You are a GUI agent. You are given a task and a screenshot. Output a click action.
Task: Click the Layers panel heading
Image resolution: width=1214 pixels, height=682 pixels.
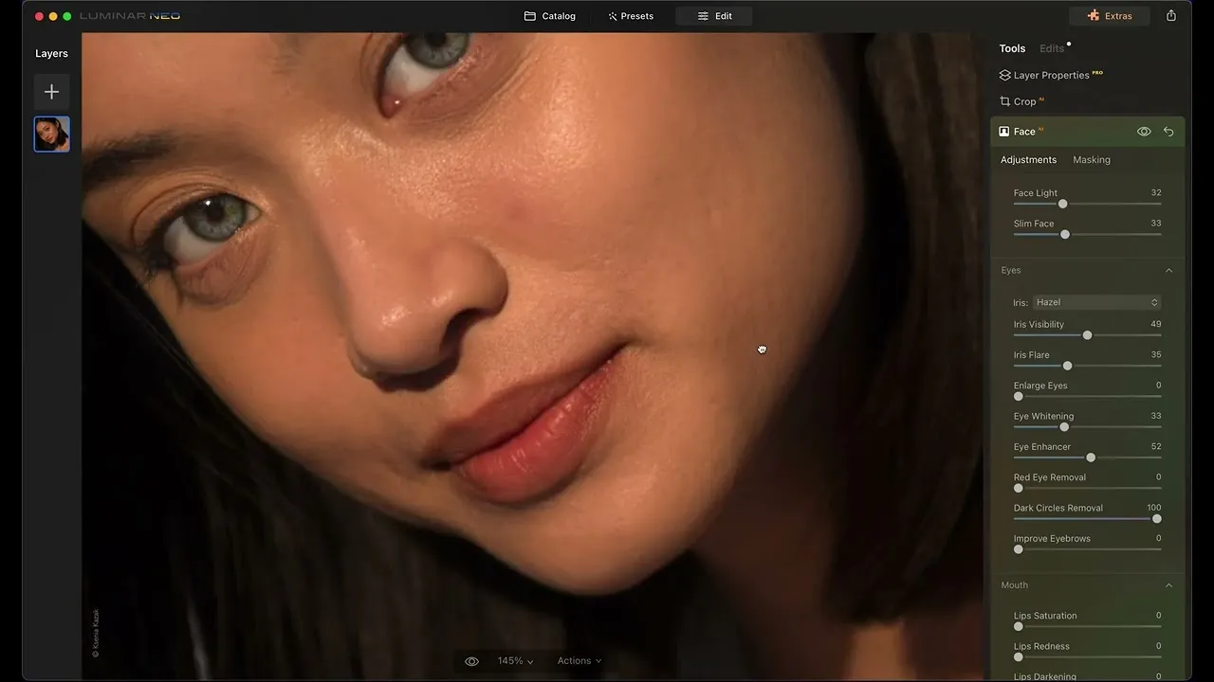click(51, 54)
